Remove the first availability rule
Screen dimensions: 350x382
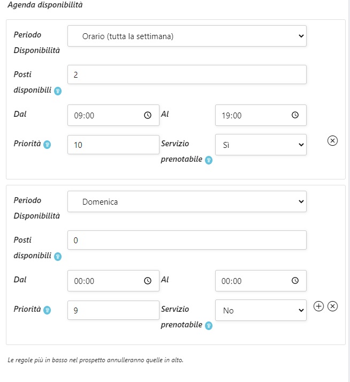pyautogui.click(x=332, y=141)
